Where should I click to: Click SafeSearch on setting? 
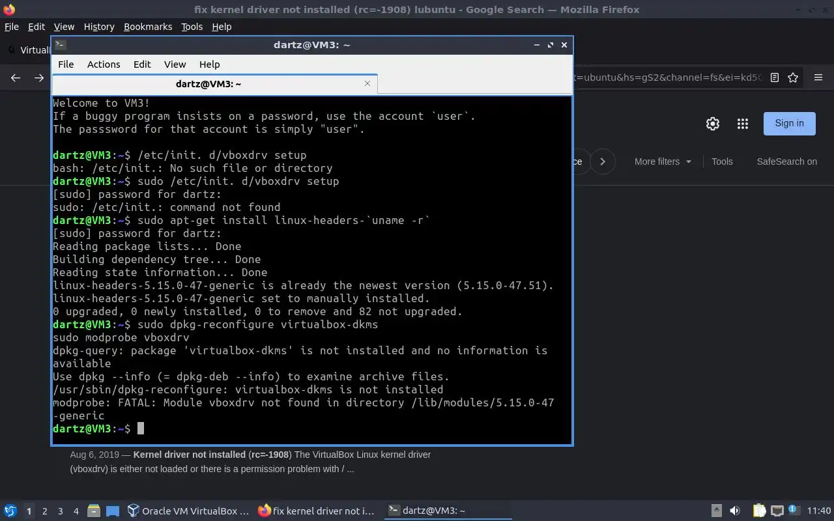pyautogui.click(x=786, y=162)
